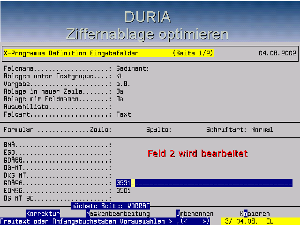Viewport: 300px width, 225px height.
Task: Click the Feldname value 'Sediment:'
Action: pos(133,68)
